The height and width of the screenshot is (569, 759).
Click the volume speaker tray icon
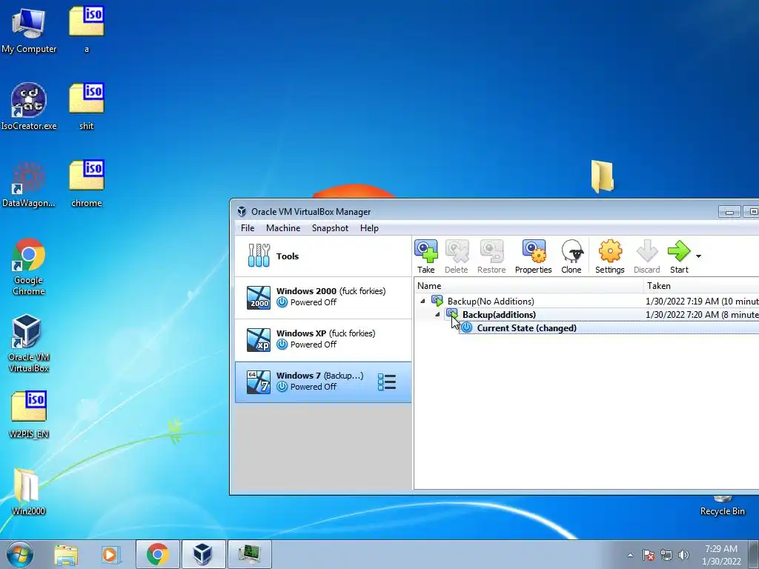coord(683,555)
